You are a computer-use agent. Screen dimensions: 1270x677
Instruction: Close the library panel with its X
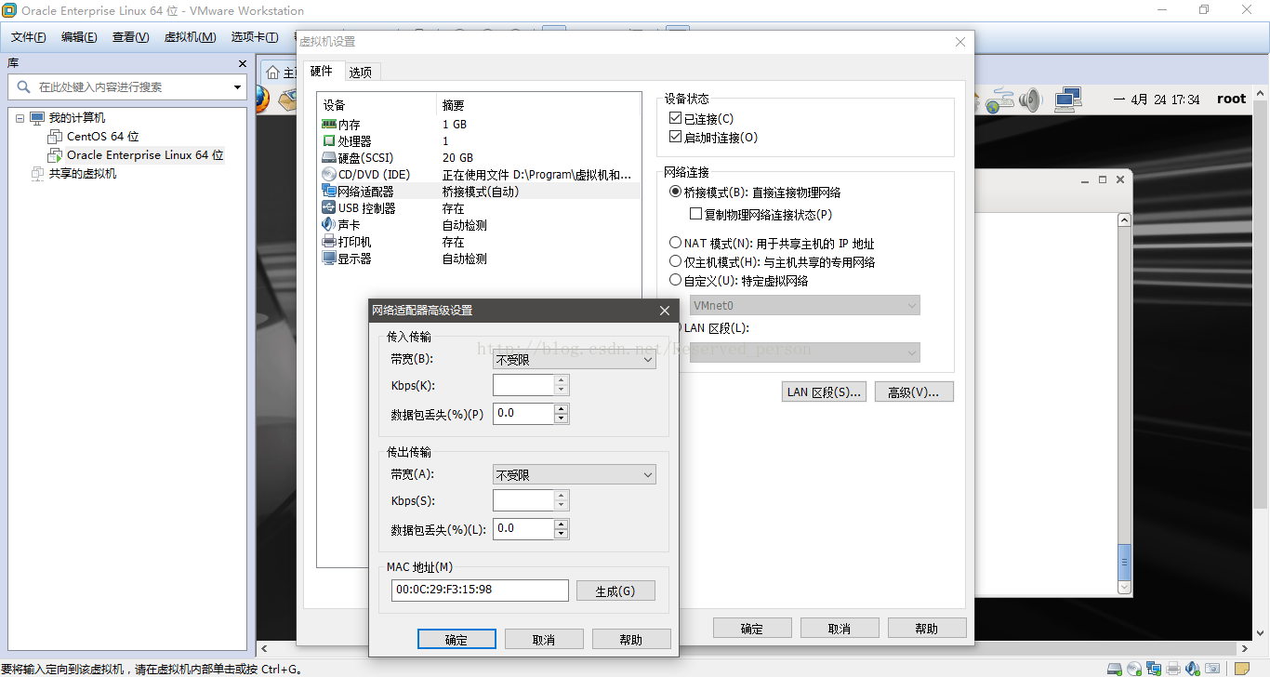[243, 64]
